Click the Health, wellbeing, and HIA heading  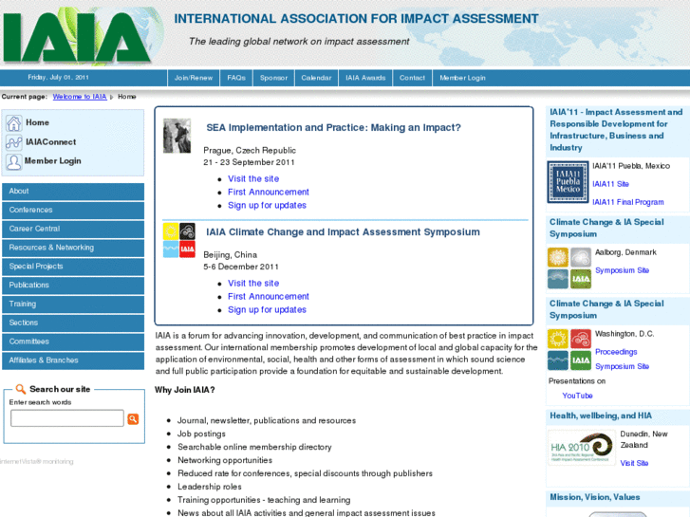601,415
